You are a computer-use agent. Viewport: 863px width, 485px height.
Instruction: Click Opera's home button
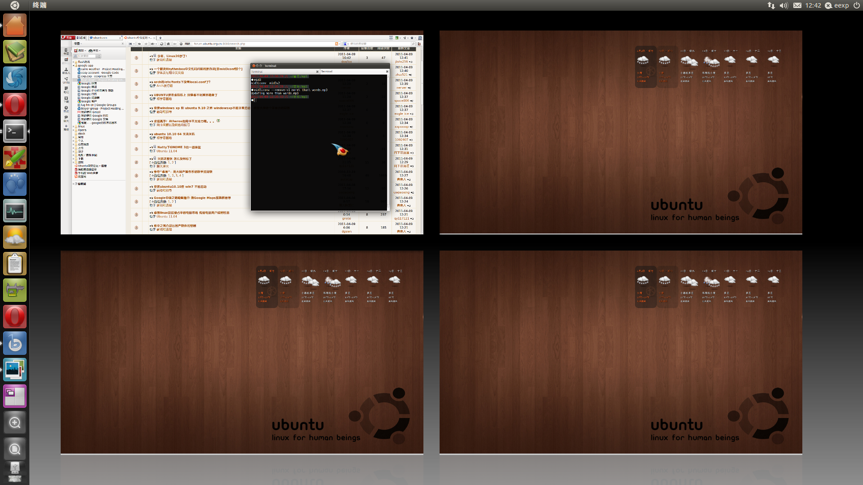pos(168,44)
